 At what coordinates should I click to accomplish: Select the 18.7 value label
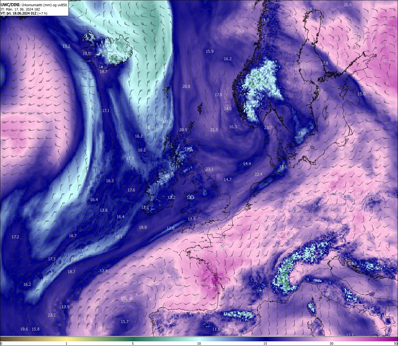72,272
